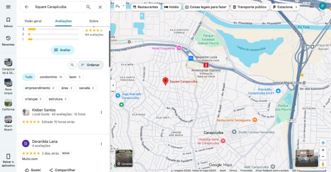Center map on my location
The height and width of the screenshot is (172, 331).
(323, 143)
